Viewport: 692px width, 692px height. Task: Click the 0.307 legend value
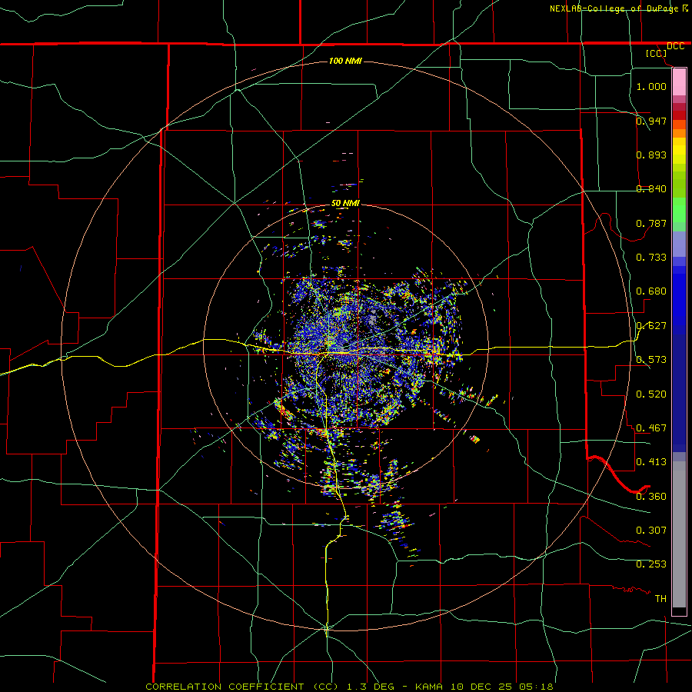click(x=651, y=531)
